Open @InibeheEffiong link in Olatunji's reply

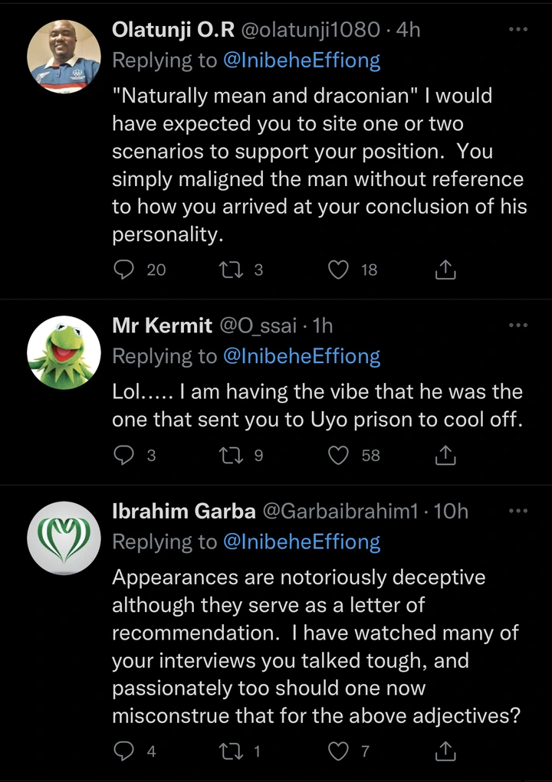pos(301,61)
